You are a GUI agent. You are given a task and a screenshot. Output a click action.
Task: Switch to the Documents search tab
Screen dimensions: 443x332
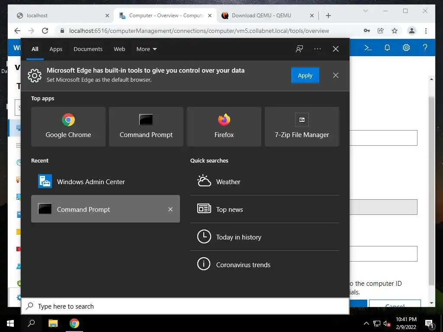[88, 49]
